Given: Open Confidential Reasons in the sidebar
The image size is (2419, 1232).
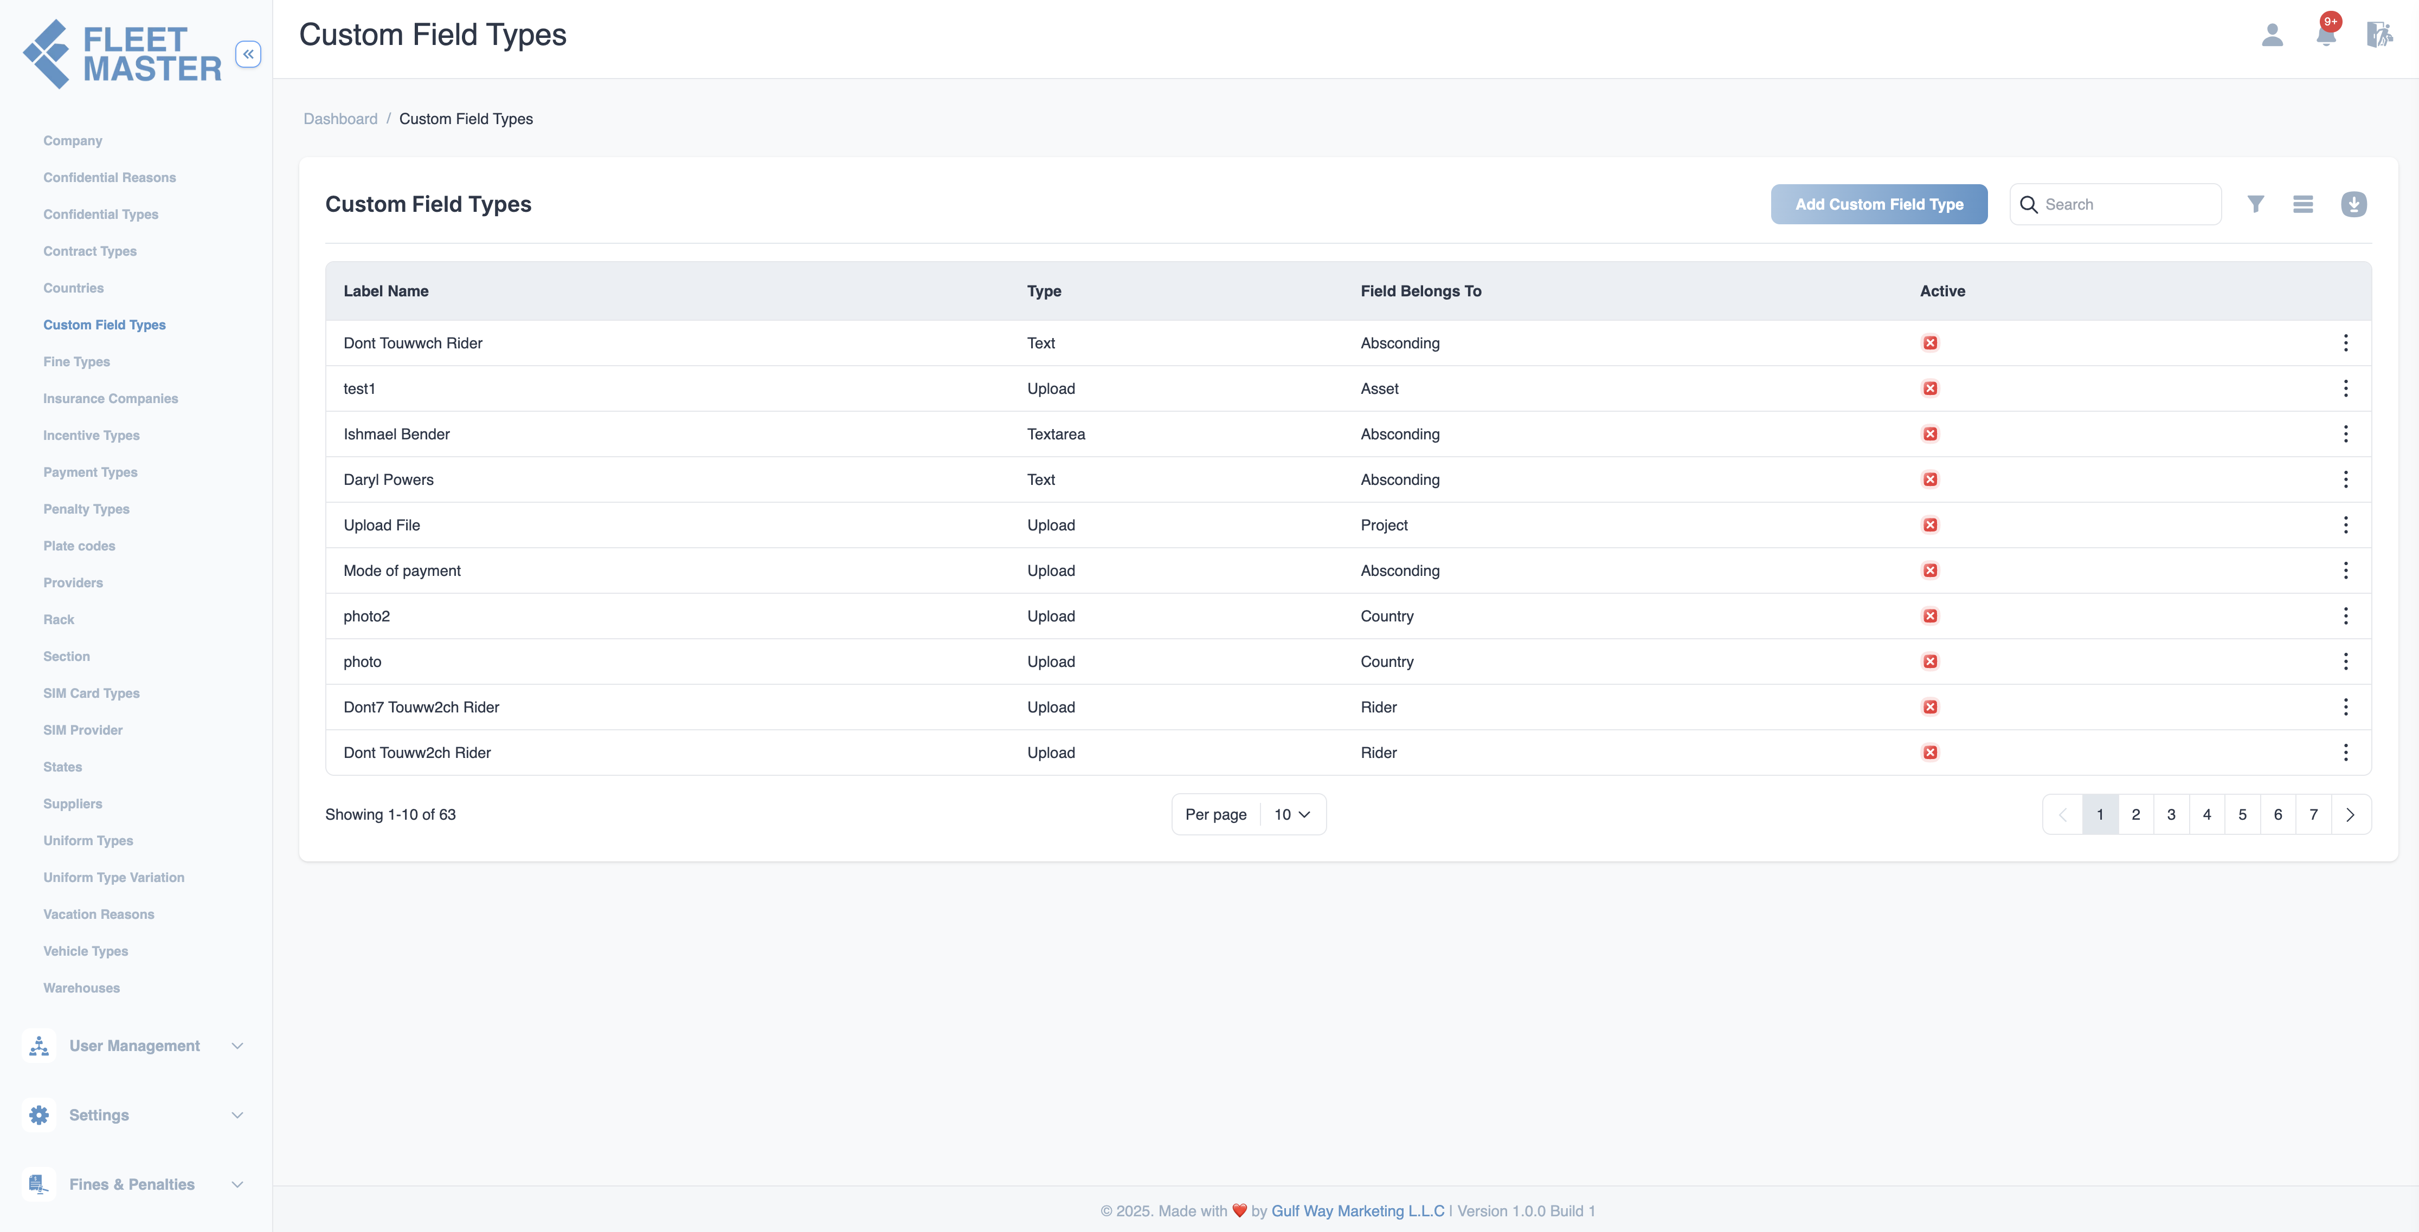Looking at the screenshot, I should (109, 177).
